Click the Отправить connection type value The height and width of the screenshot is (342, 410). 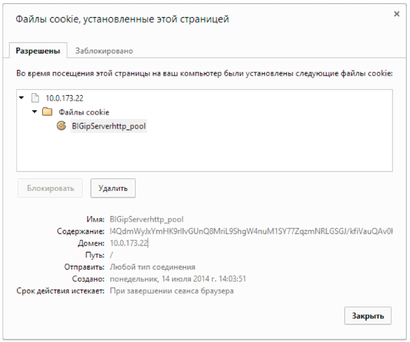(152, 267)
